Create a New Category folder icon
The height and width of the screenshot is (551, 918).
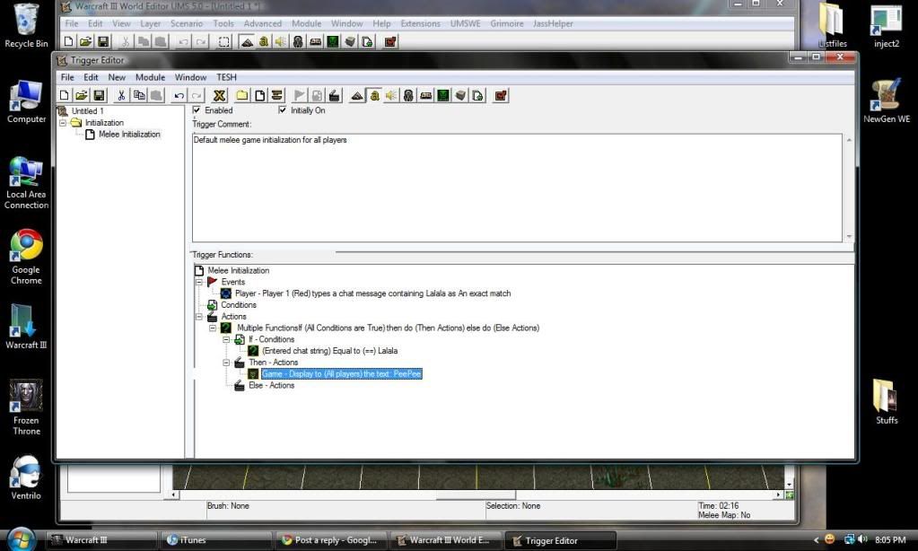[x=241, y=95]
